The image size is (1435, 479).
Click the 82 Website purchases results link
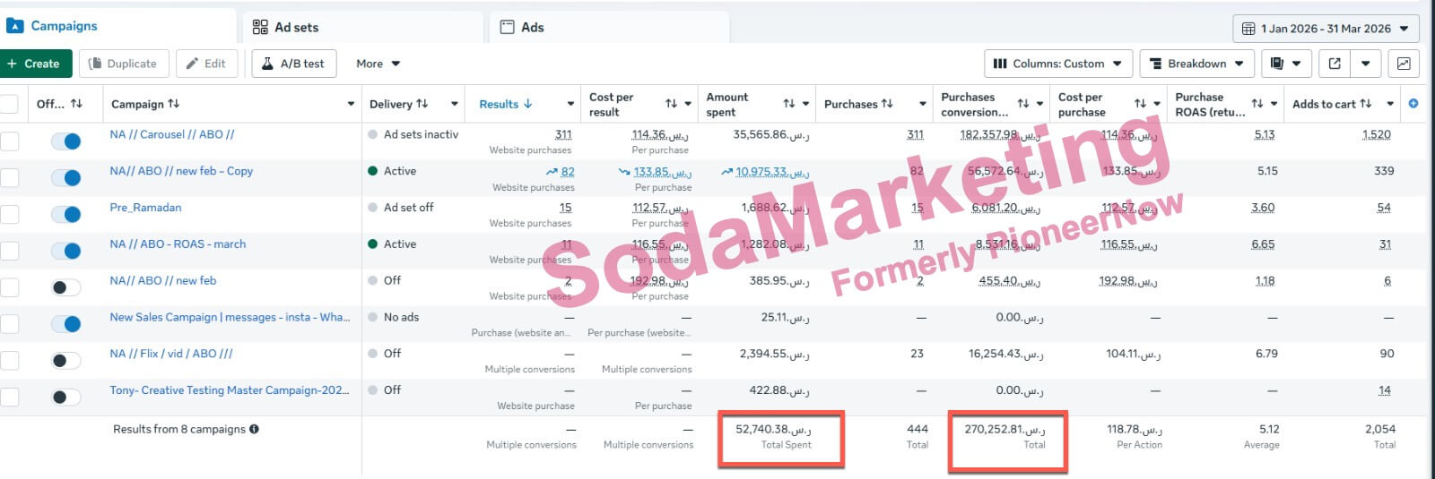pyautogui.click(x=568, y=171)
